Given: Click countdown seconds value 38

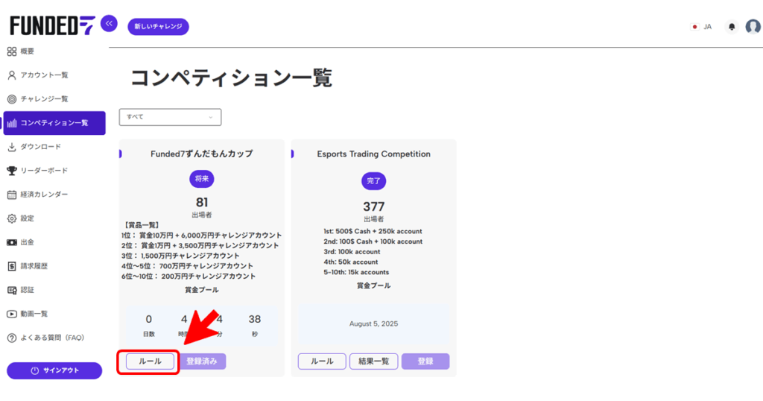Looking at the screenshot, I should point(255,319).
